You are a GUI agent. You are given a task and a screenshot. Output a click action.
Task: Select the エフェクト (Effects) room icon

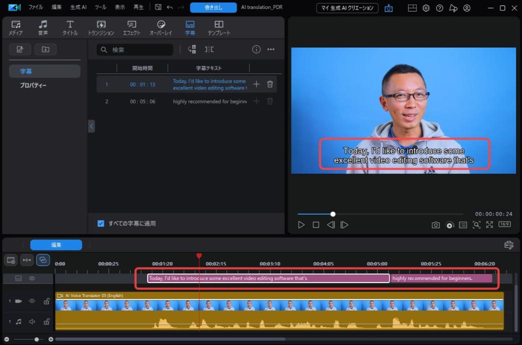pos(131,27)
